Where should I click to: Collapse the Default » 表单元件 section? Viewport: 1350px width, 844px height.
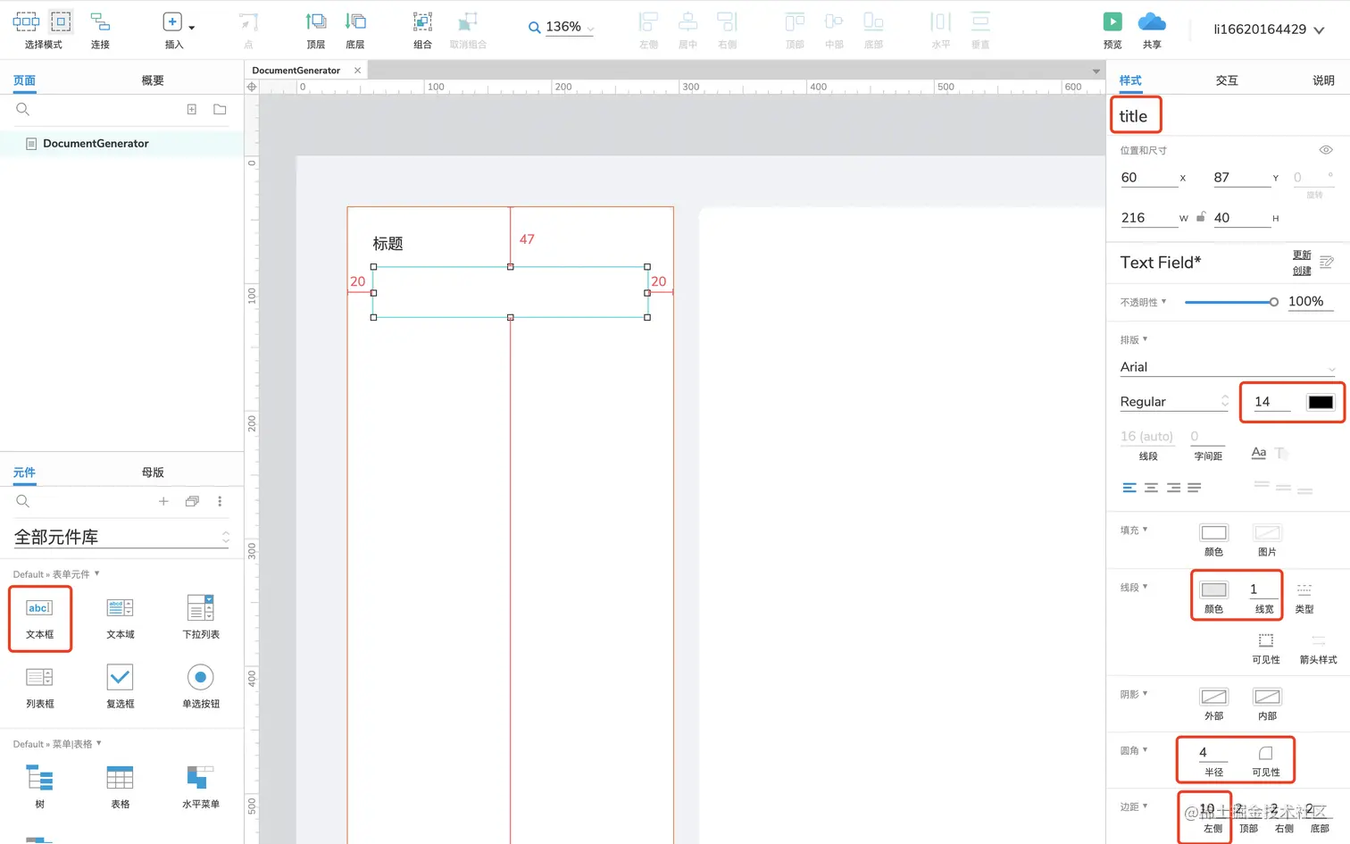point(97,573)
